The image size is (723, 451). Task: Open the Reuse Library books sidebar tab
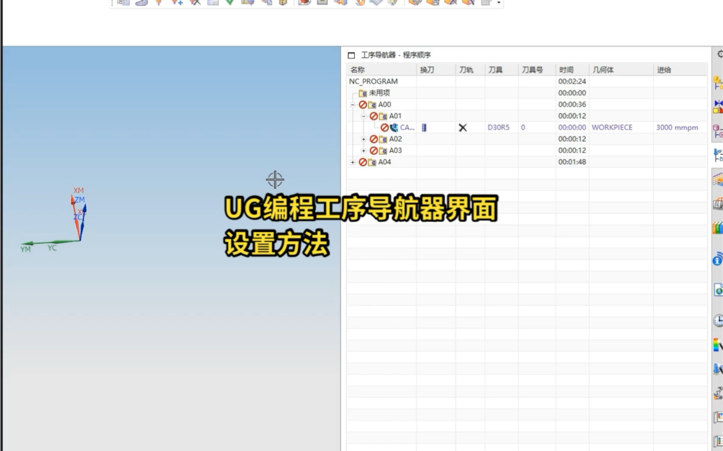718,228
